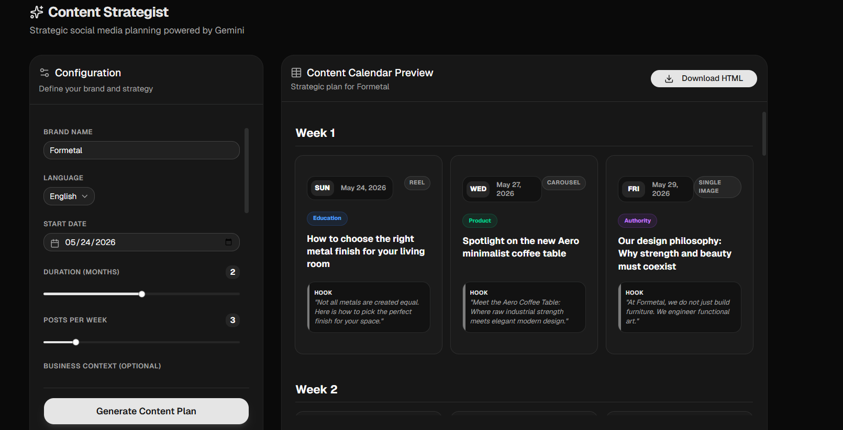Click 'Strategic plan for Formetal' subtitle

point(340,87)
